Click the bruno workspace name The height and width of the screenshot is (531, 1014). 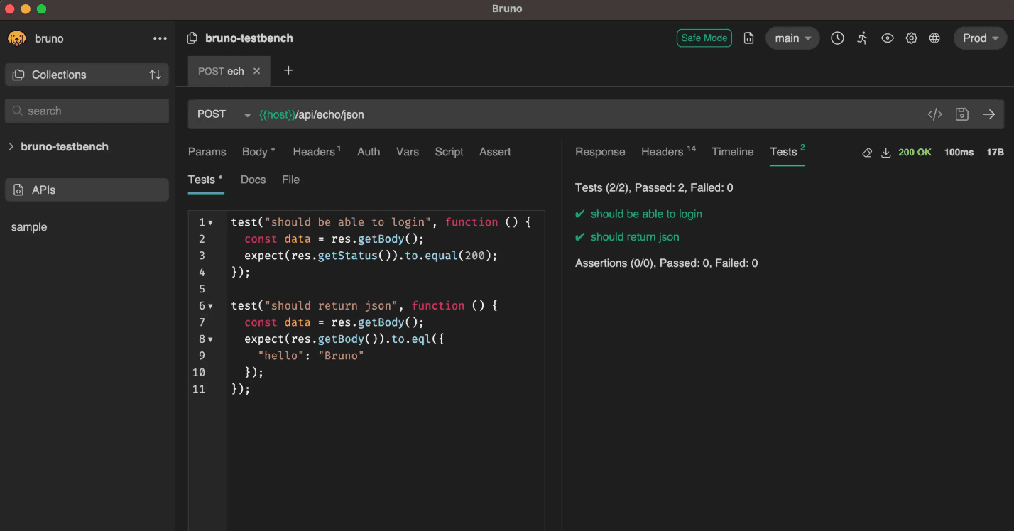click(49, 38)
